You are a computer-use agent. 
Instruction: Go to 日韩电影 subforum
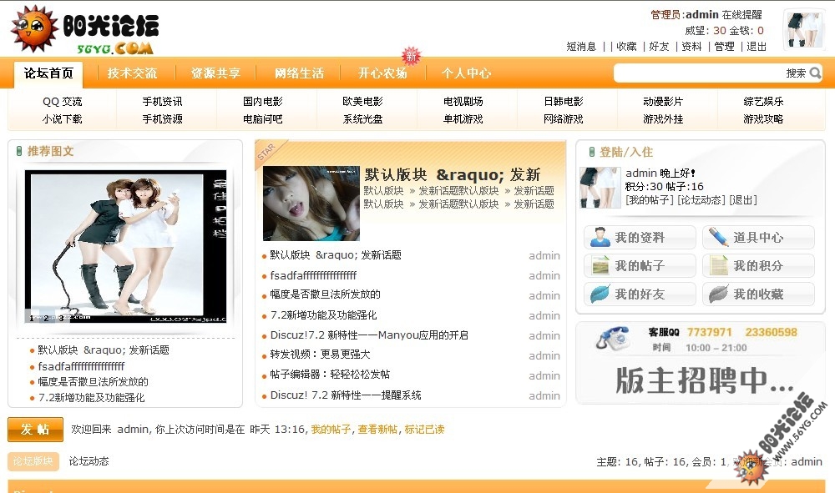(x=564, y=102)
